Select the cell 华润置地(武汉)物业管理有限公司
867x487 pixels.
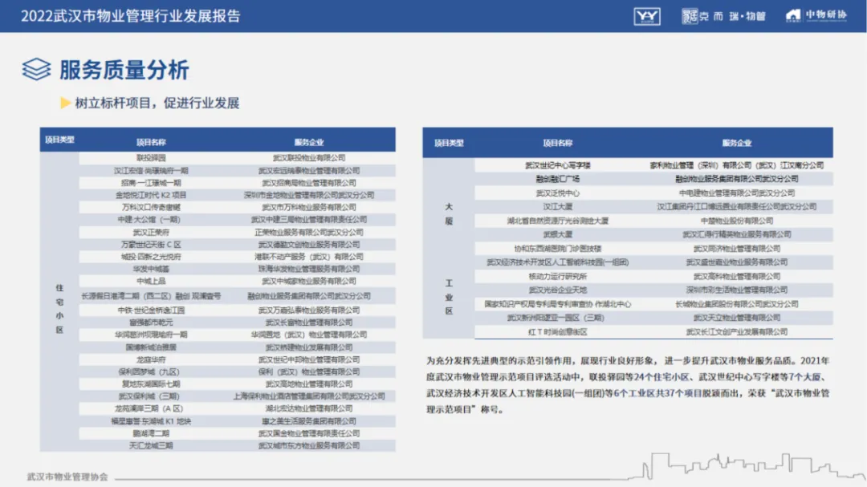click(308, 335)
